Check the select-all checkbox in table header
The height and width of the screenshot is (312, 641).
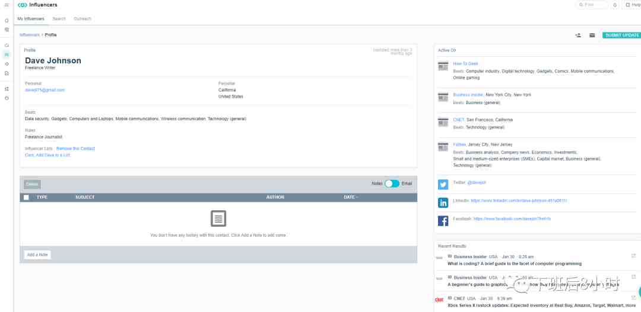tap(26, 197)
